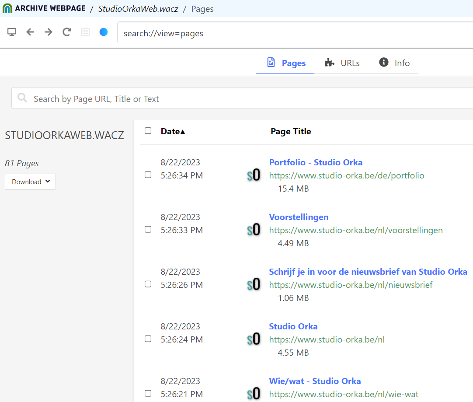Screen dimensions: 473x402
Task: Switch to the URLs tab
Action: 342,63
